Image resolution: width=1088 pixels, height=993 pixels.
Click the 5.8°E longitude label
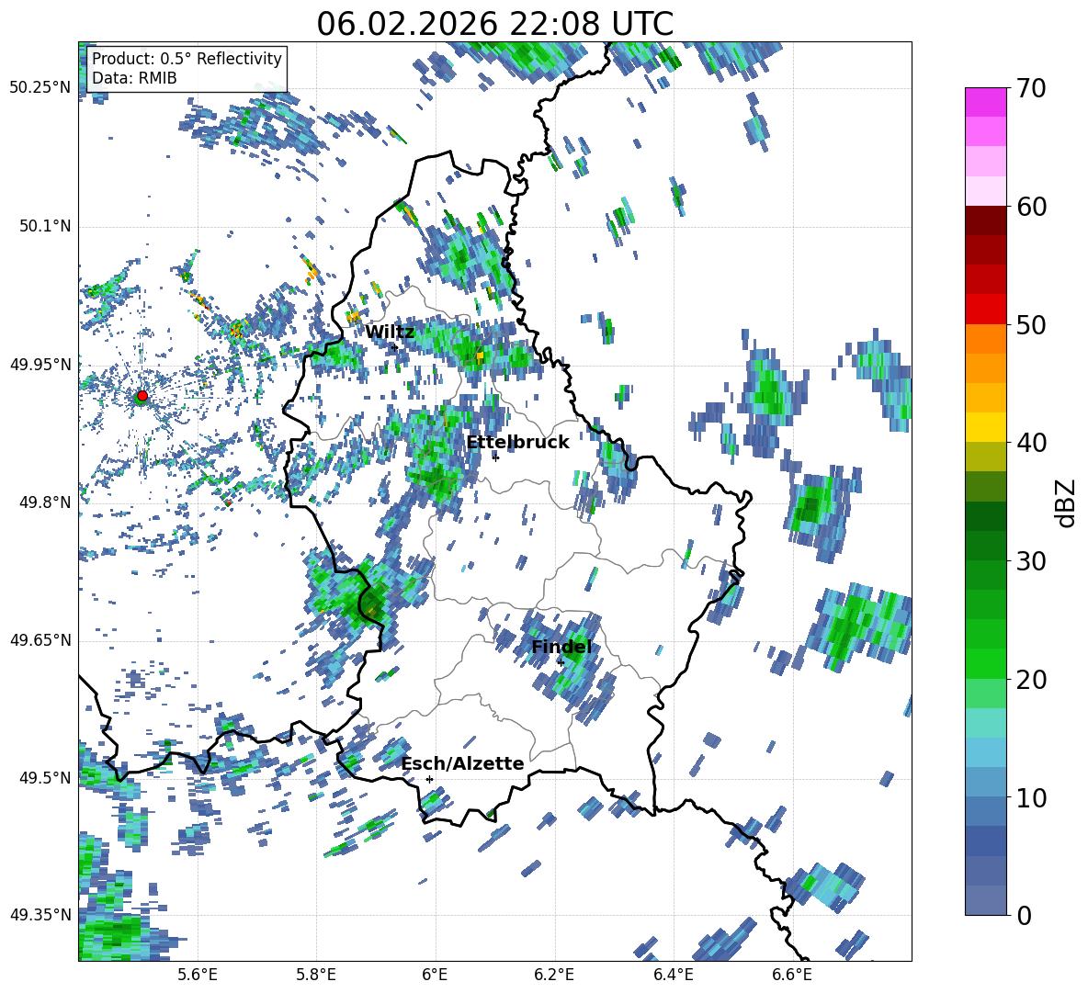click(316, 976)
